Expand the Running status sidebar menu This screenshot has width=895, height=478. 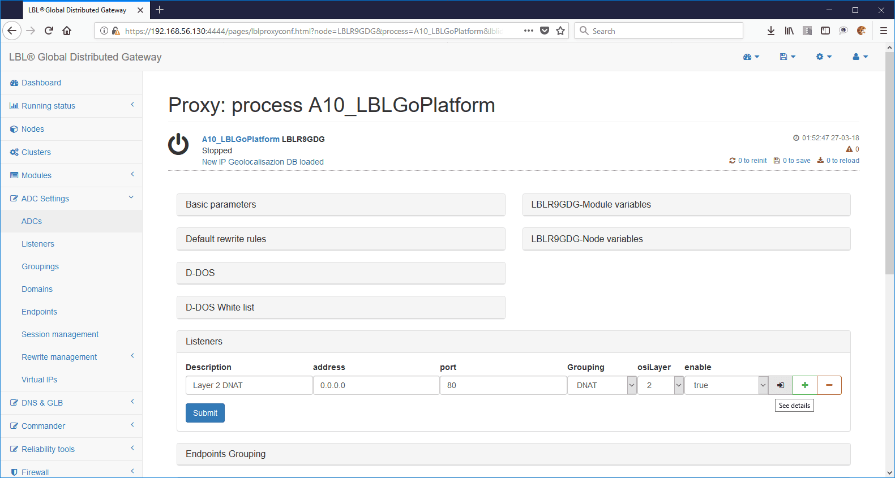point(71,106)
